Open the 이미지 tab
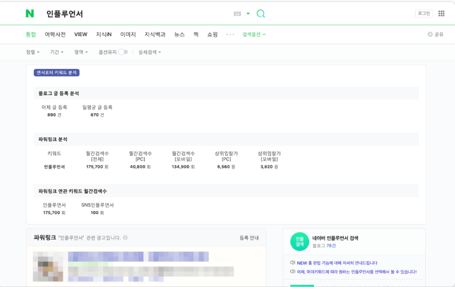Viewport: 455px width, 287px height. (x=128, y=34)
